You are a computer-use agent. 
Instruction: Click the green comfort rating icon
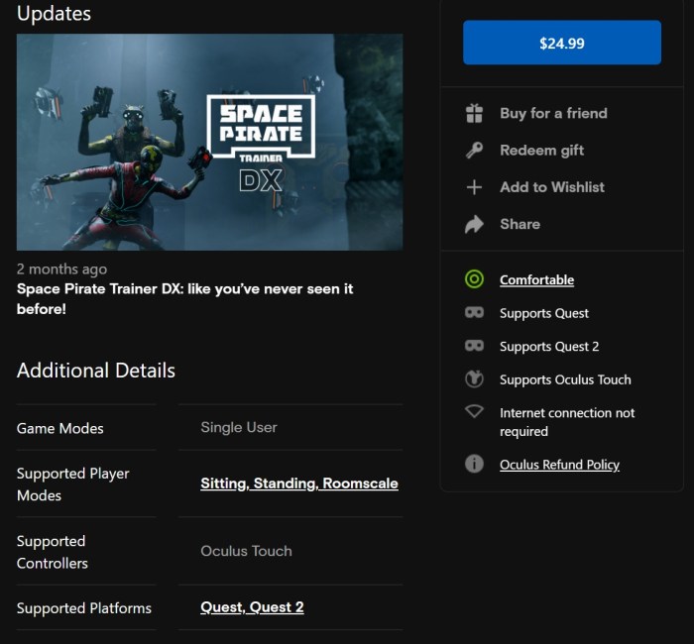point(474,279)
